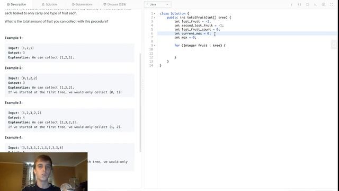The image size is (339, 191).
Task: Click Example 3 input '[1,2,3,2,2]'
Action: (31, 113)
